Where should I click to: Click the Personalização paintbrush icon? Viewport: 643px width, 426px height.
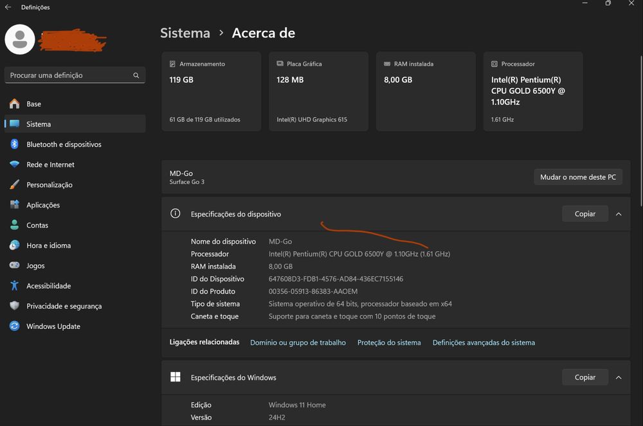[x=14, y=184]
